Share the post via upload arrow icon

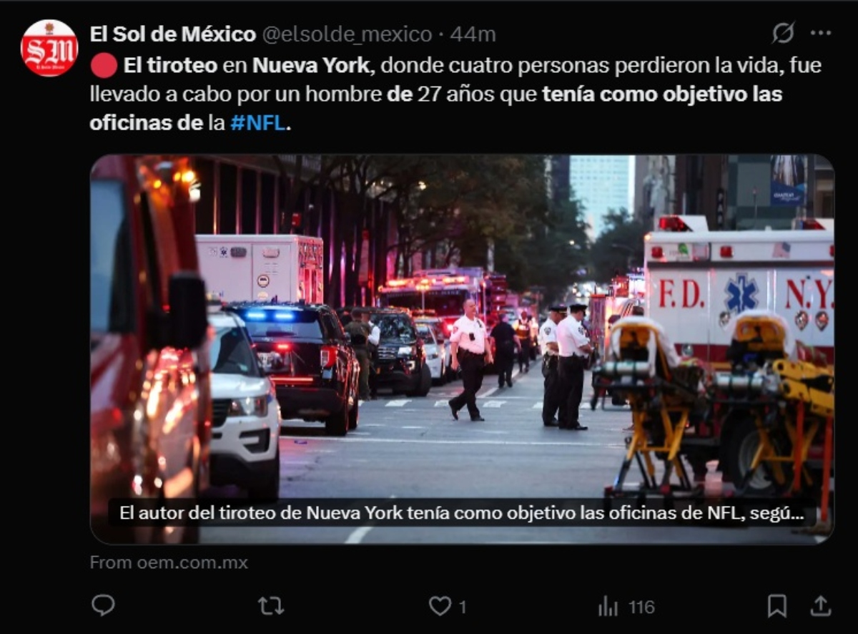tap(821, 606)
